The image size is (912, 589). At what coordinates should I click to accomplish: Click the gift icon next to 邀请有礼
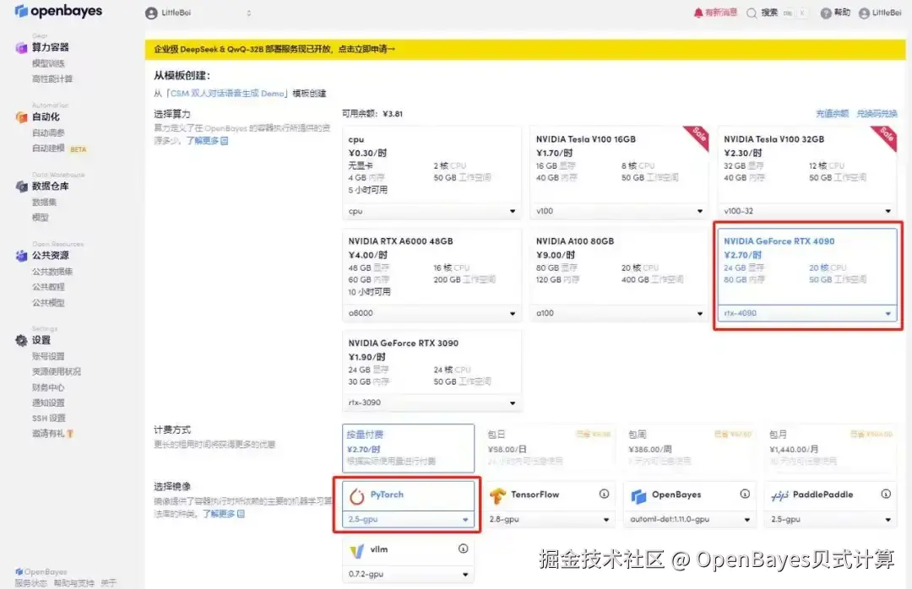70,434
